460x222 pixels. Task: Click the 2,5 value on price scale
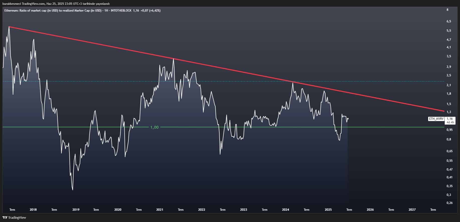[449, 75]
